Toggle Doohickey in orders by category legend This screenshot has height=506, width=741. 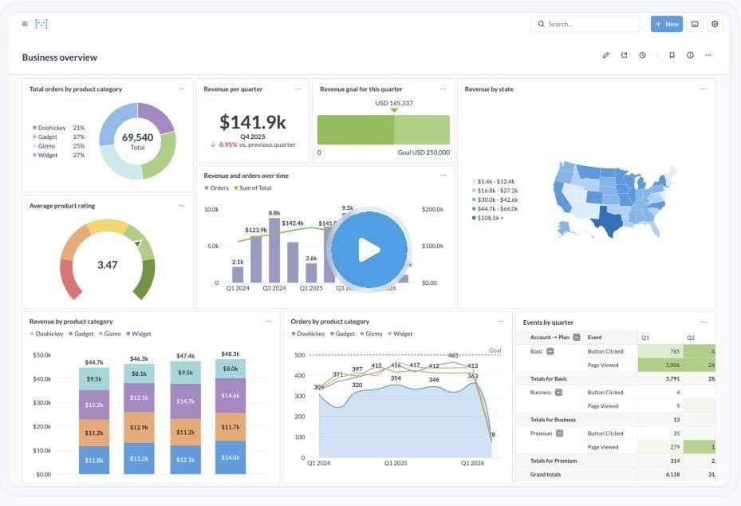click(x=308, y=334)
